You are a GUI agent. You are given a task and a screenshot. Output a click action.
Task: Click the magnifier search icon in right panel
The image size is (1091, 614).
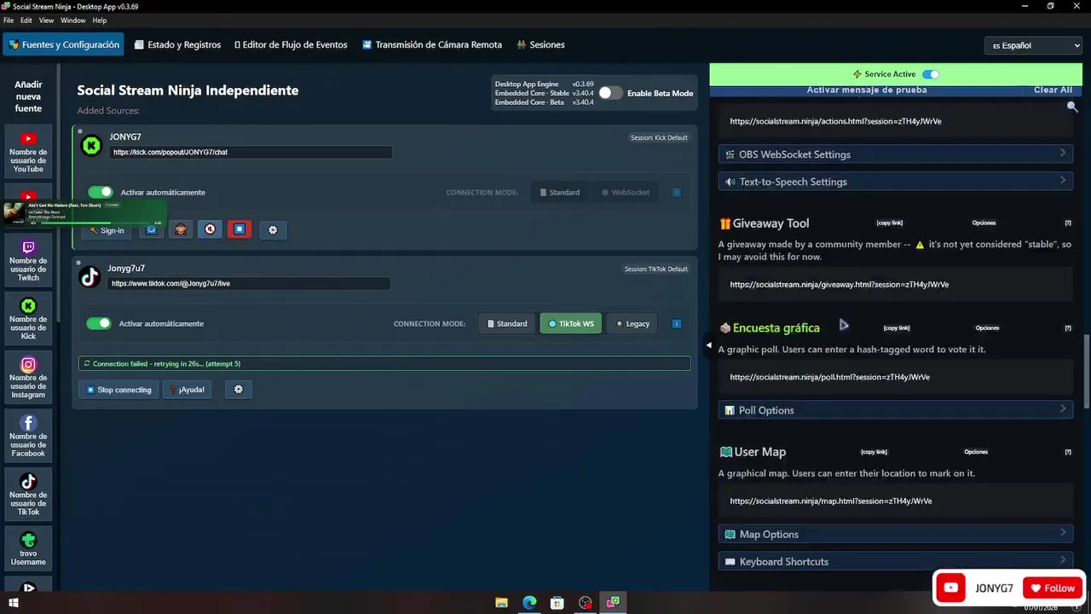point(1072,107)
